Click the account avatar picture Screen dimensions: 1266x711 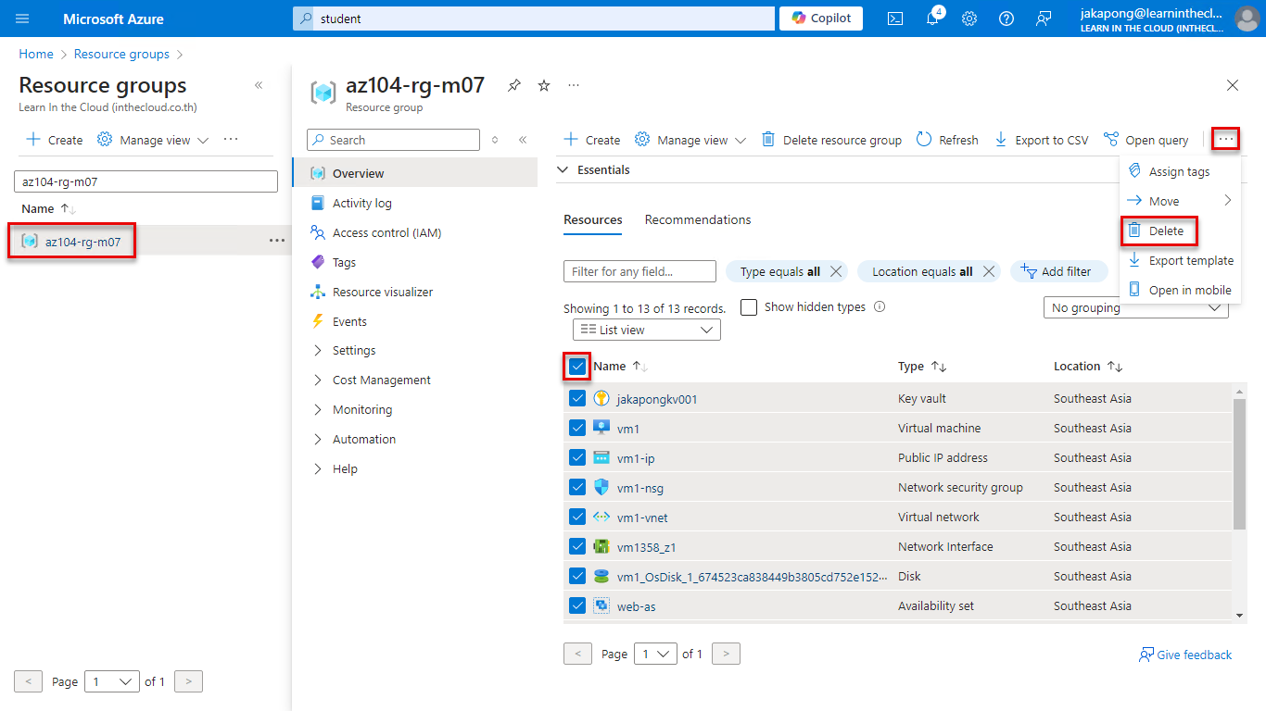pyautogui.click(x=1247, y=19)
